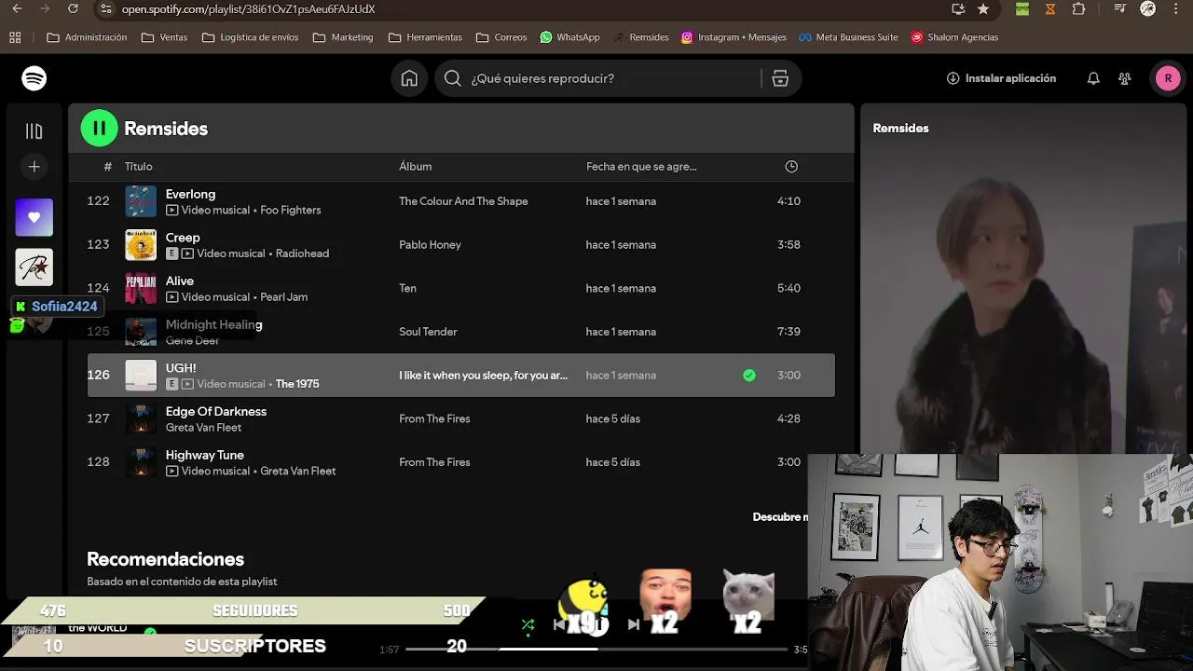Open the playlist thumbnail below Liked Songs
The height and width of the screenshot is (671, 1193).
point(34,267)
